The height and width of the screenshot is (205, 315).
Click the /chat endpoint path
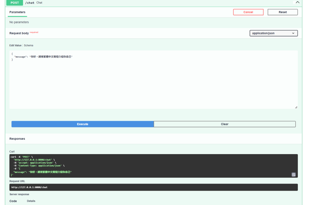click(x=30, y=3)
